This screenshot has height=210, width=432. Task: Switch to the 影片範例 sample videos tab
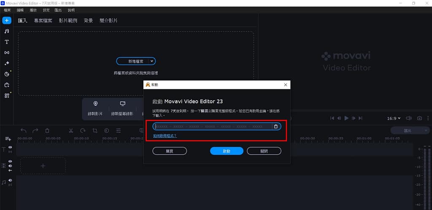(68, 21)
